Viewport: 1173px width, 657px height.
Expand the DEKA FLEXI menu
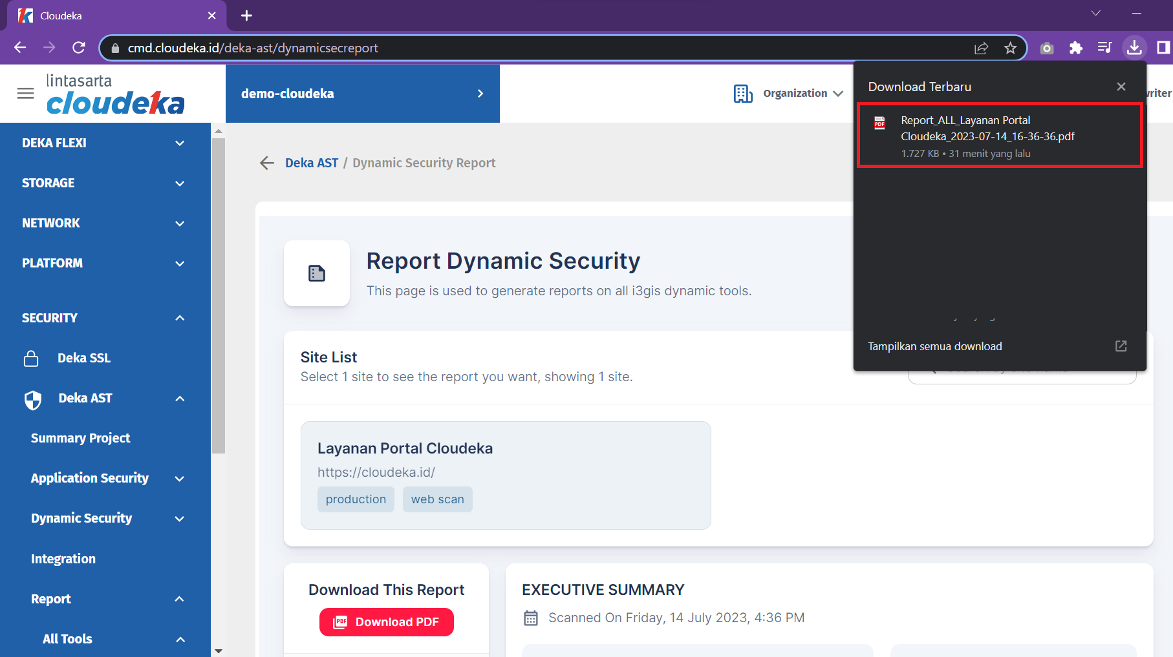(103, 143)
